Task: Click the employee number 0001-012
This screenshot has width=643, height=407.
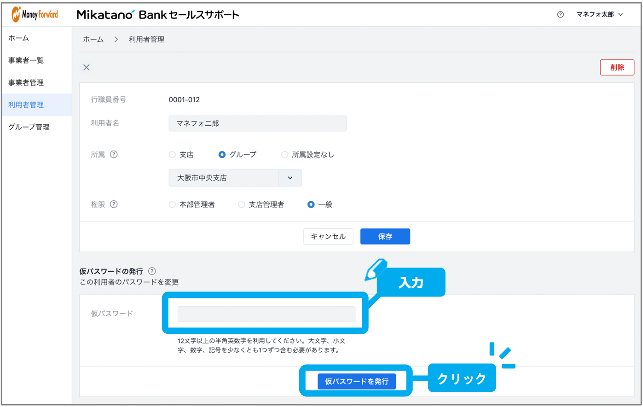Action: click(184, 99)
